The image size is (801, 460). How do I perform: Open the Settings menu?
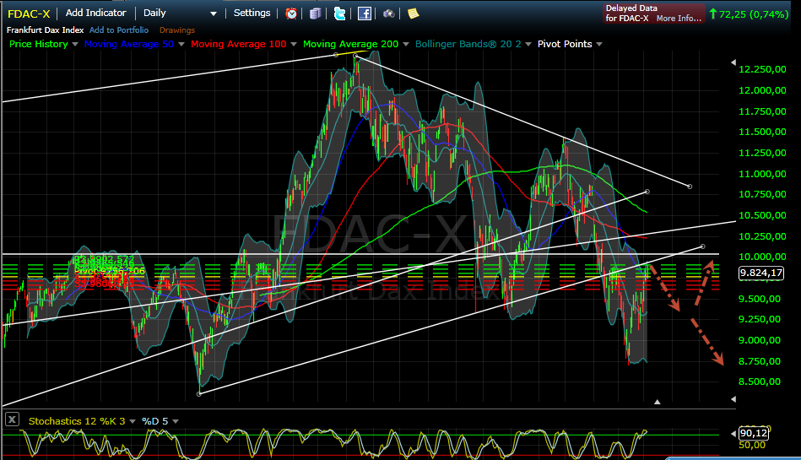tap(252, 13)
